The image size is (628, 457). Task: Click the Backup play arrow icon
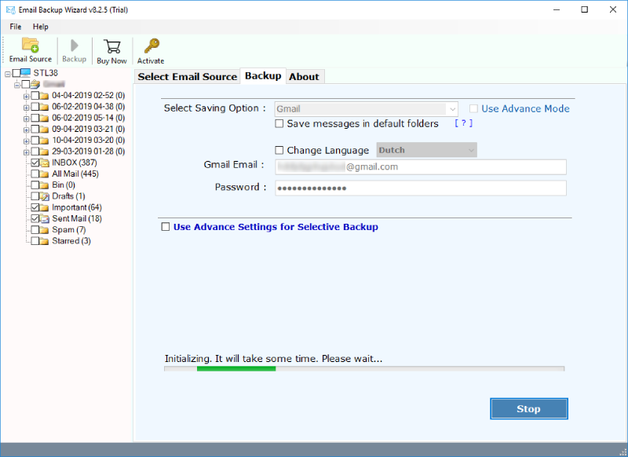74,46
